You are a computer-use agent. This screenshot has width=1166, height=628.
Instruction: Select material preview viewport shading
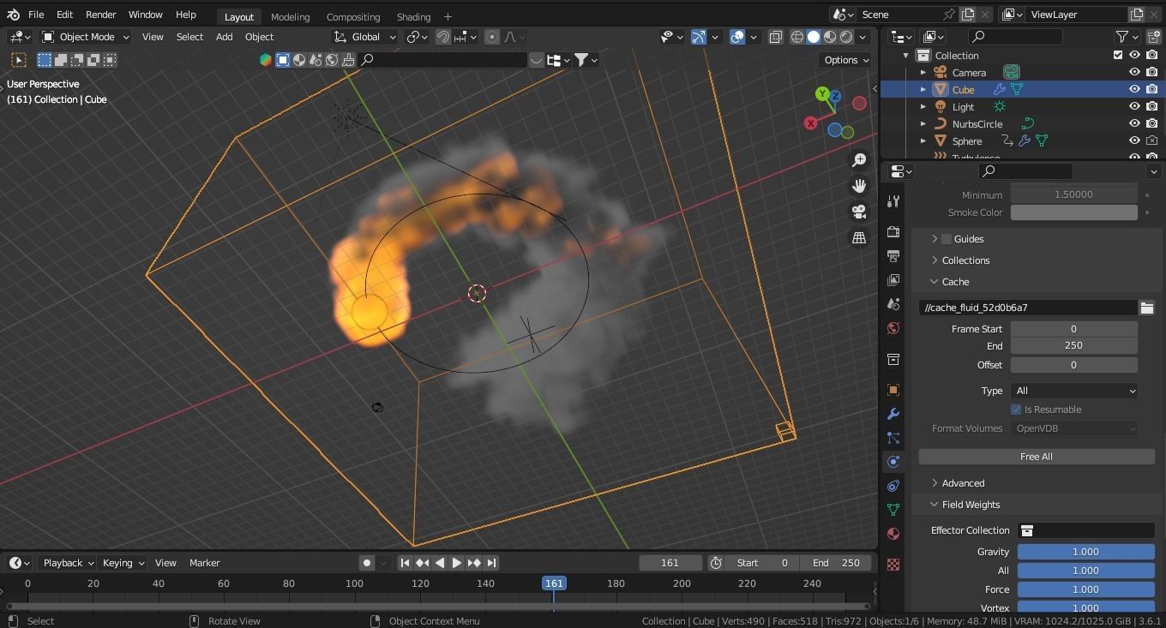tap(830, 37)
